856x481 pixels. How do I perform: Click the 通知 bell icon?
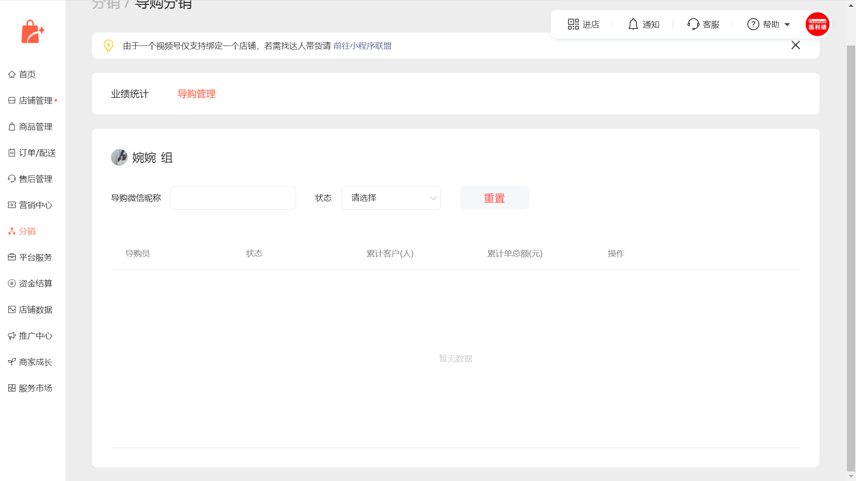(x=633, y=24)
